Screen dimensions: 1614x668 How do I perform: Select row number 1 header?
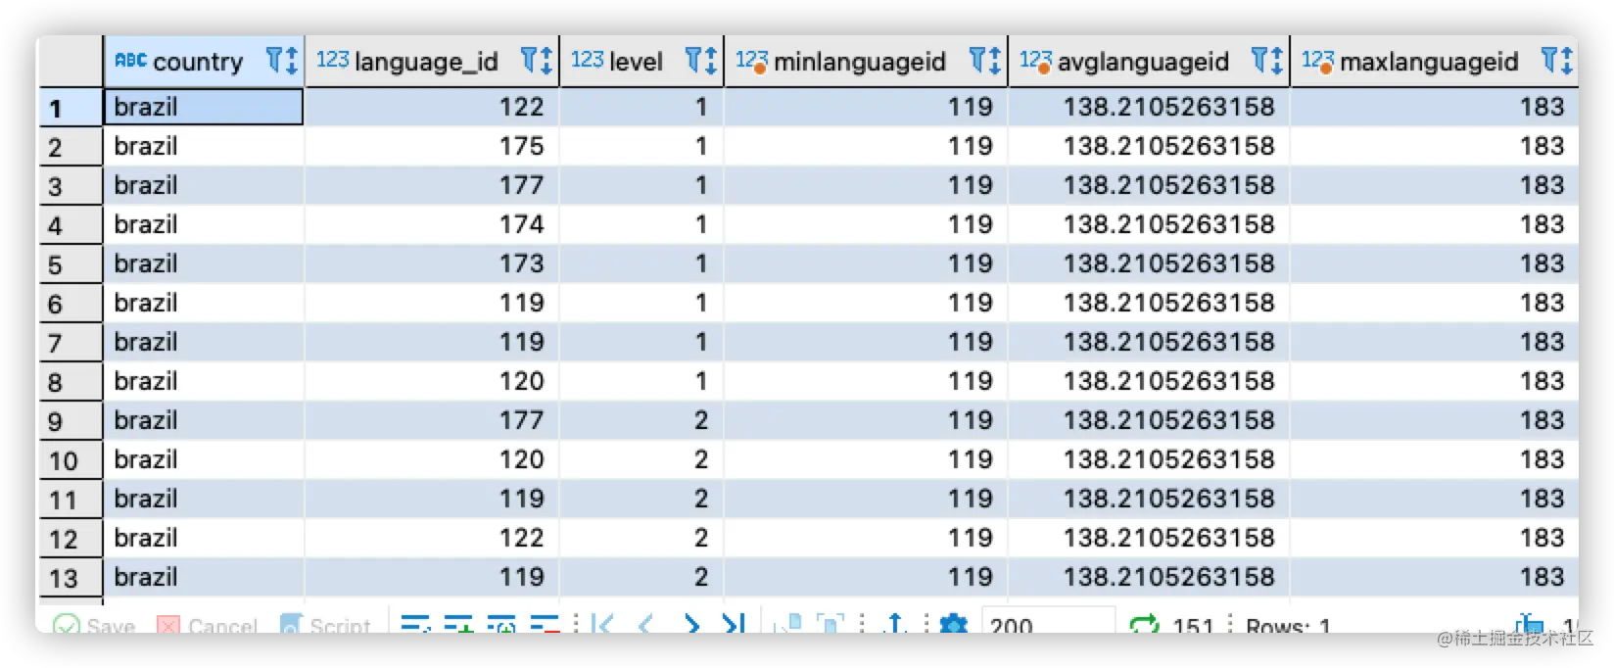coord(71,107)
